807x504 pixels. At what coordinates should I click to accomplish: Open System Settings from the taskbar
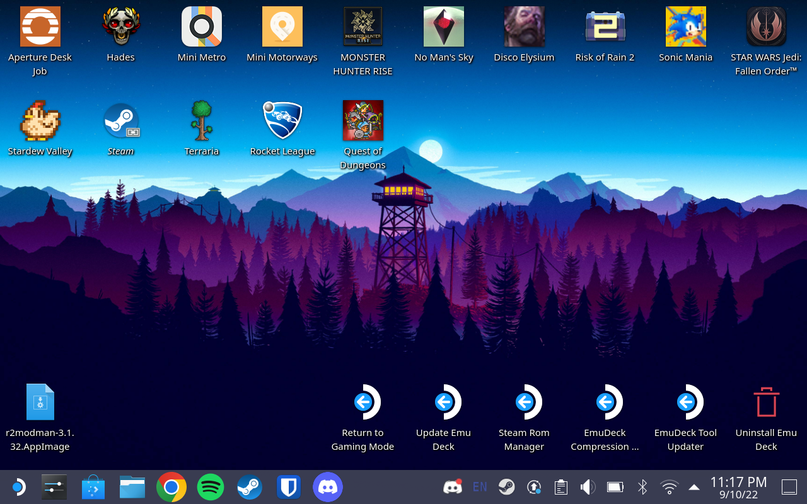click(54, 487)
